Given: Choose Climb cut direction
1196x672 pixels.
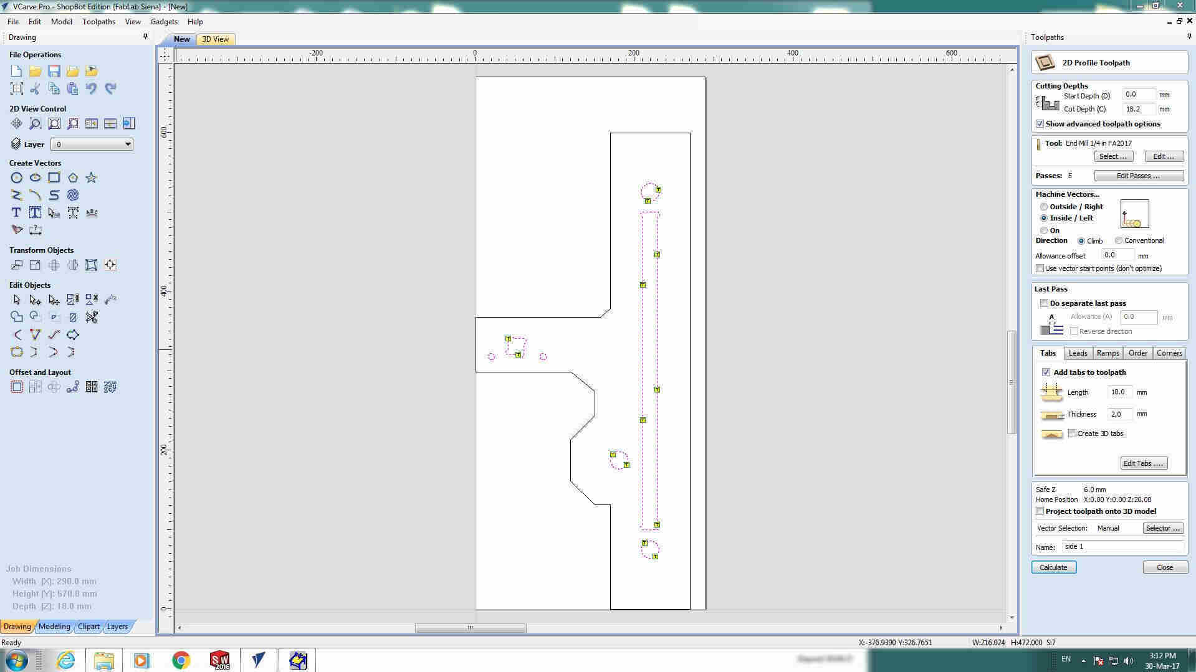Looking at the screenshot, I should 1081,241.
